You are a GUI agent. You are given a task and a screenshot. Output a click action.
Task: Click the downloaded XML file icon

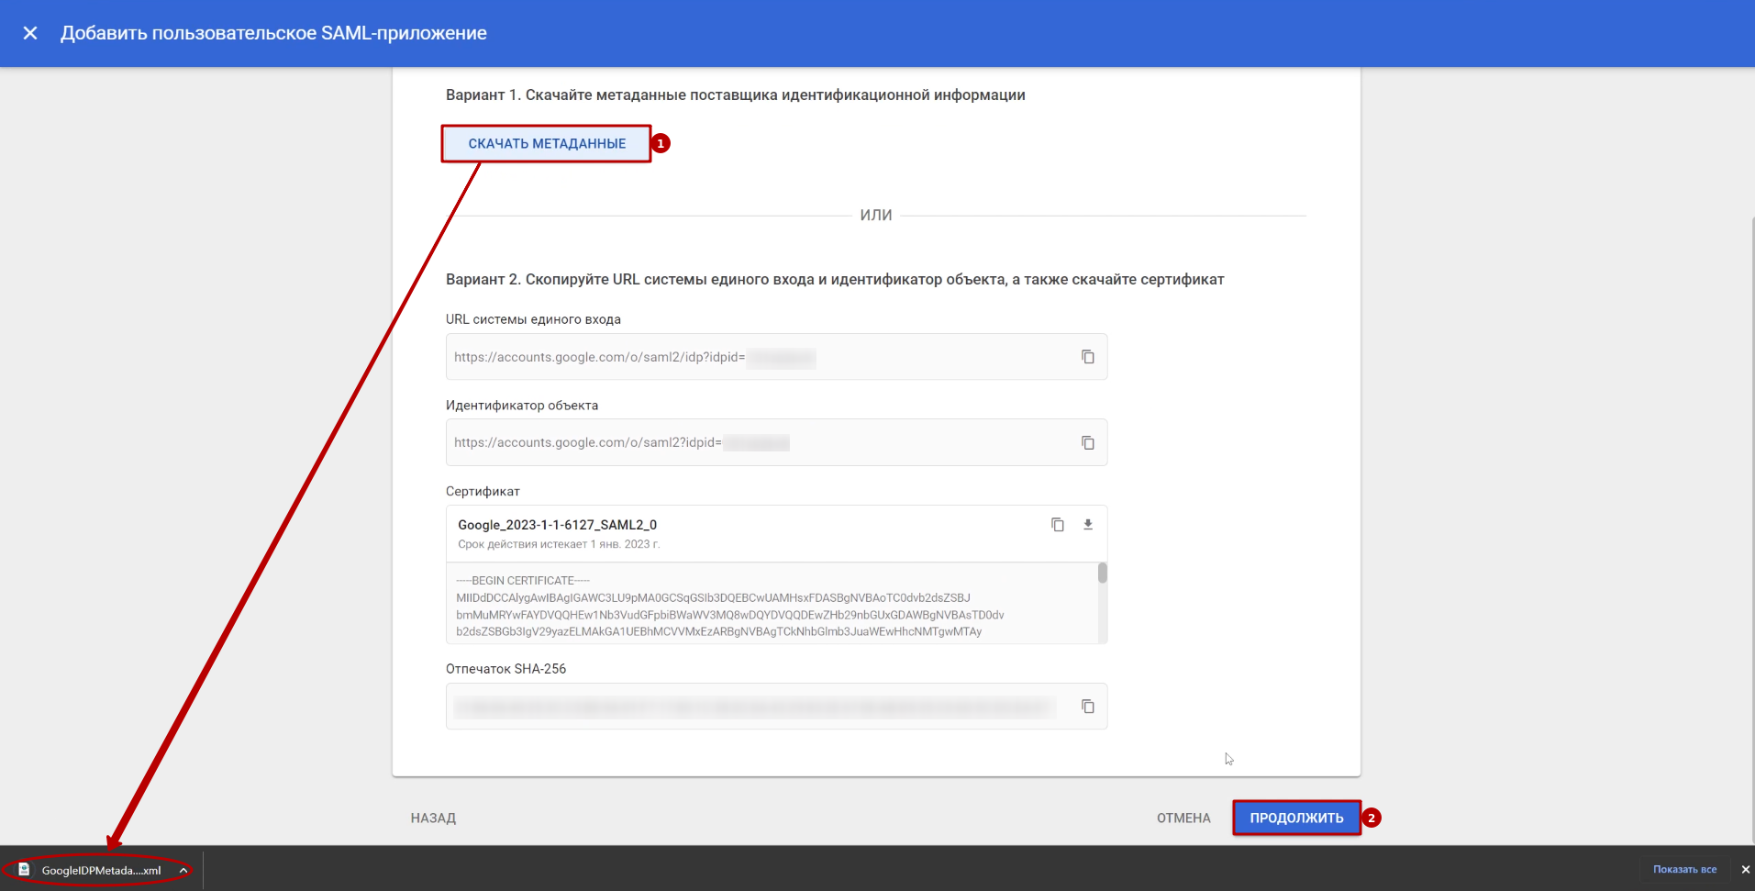pyautogui.click(x=25, y=870)
